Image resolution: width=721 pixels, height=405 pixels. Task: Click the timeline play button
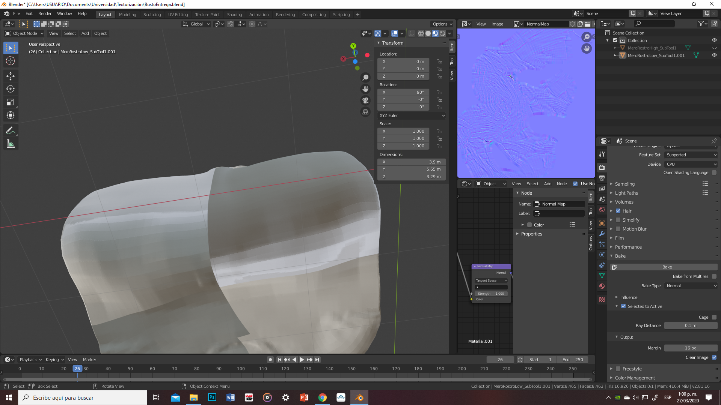point(302,360)
